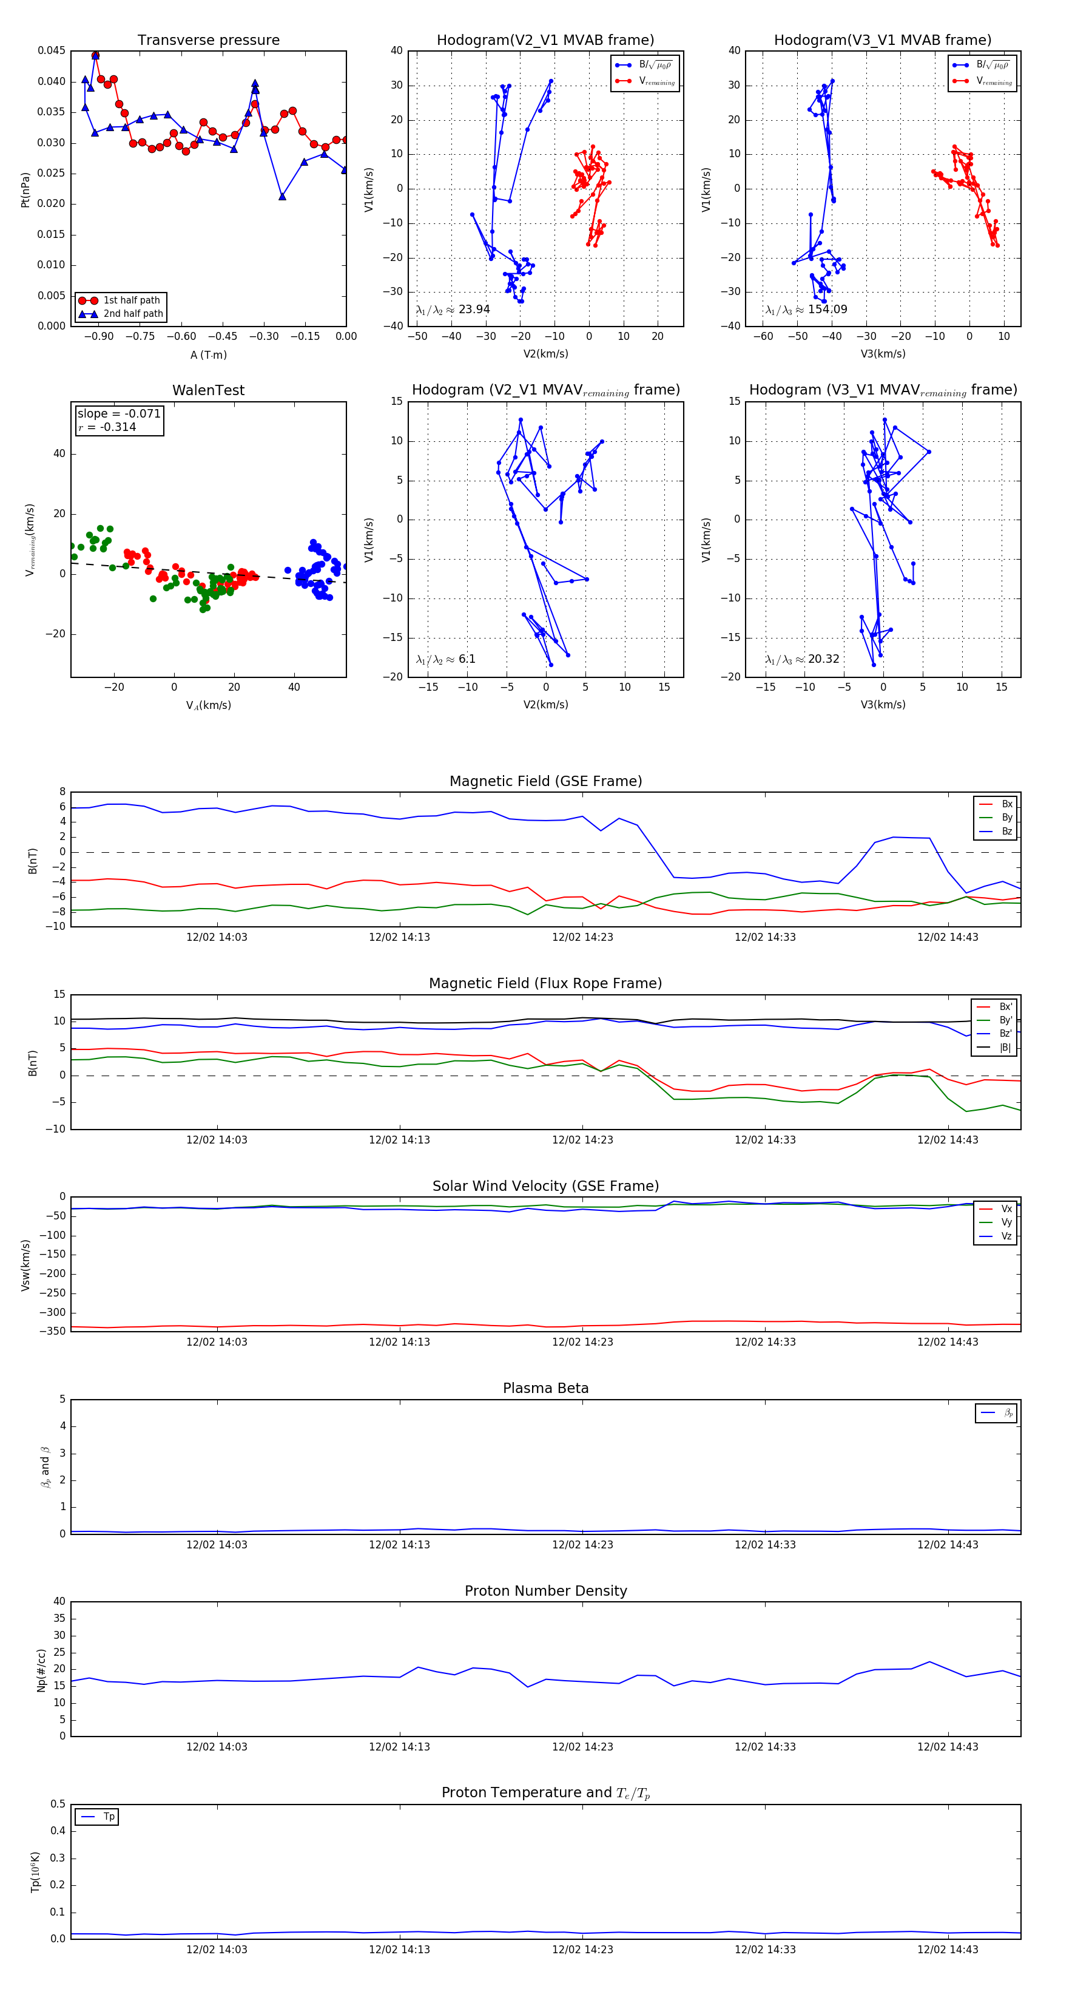Click the eigenvalue ratio label reading 23.94
Image resolution: width=1092 pixels, height=2003 pixels.
453,310
